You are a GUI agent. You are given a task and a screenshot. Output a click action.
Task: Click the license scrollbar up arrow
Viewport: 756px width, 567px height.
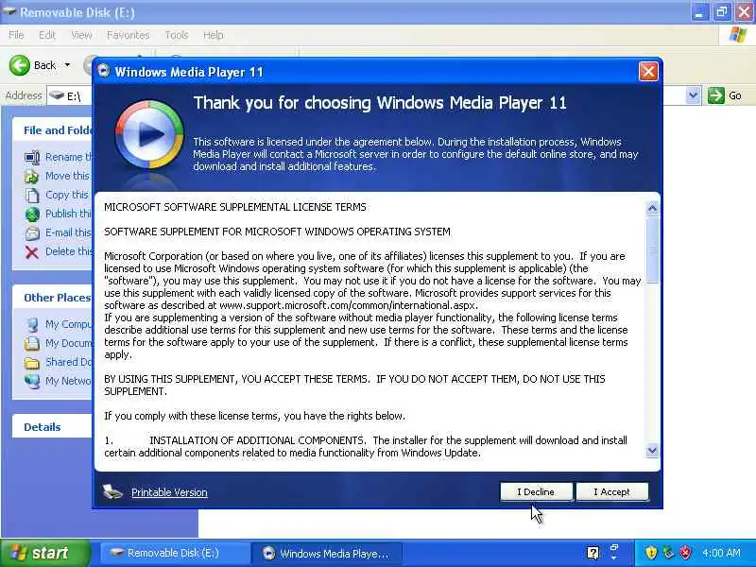coord(652,208)
